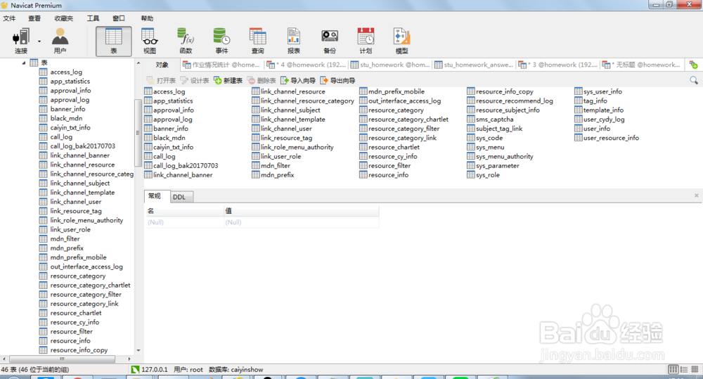Select mdn_prefix_mobile in the left tree
703x379 pixels.
78,257
